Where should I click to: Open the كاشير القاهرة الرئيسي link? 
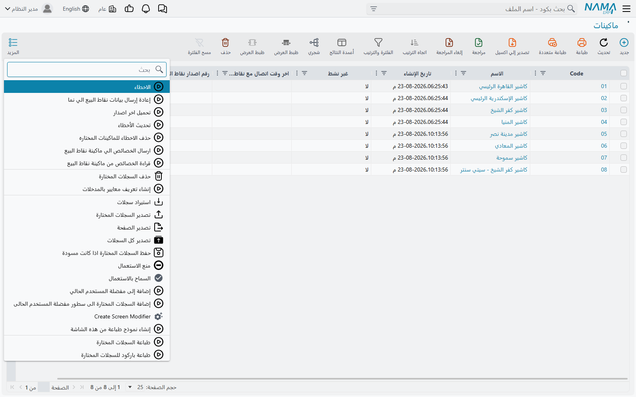tap(503, 86)
